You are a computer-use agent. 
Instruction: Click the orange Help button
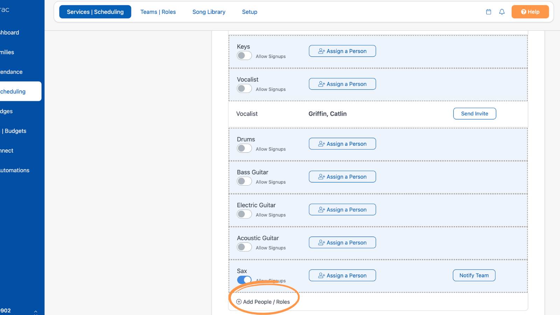(530, 12)
